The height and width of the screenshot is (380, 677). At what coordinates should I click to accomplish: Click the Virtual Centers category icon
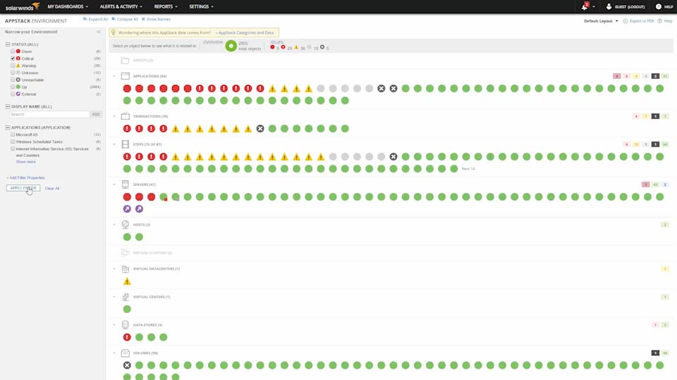coord(126,297)
